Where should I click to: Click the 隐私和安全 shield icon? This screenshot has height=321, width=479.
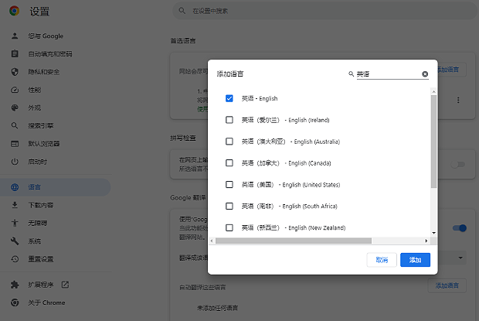[x=15, y=72]
